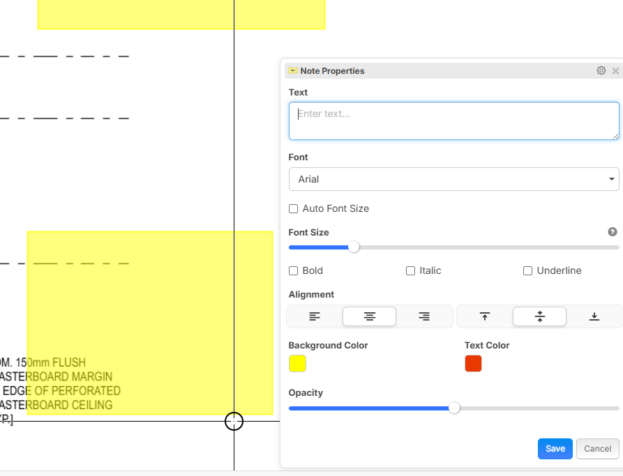Click the Opacity slider handle

pos(454,408)
